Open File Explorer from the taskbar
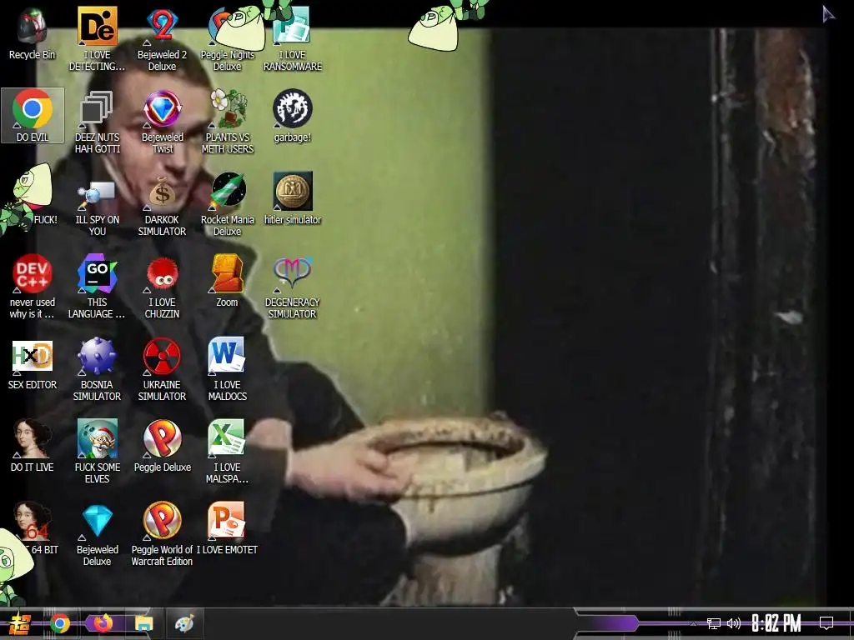The width and height of the screenshot is (854, 640). tap(143, 623)
